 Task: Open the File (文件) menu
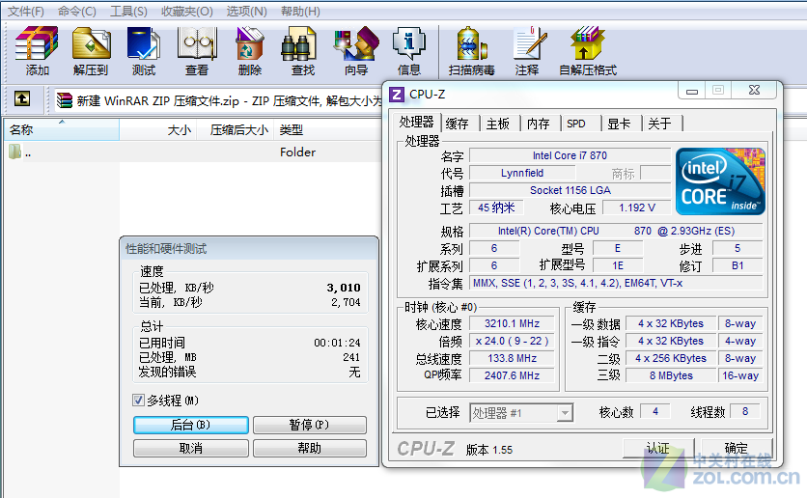26,11
